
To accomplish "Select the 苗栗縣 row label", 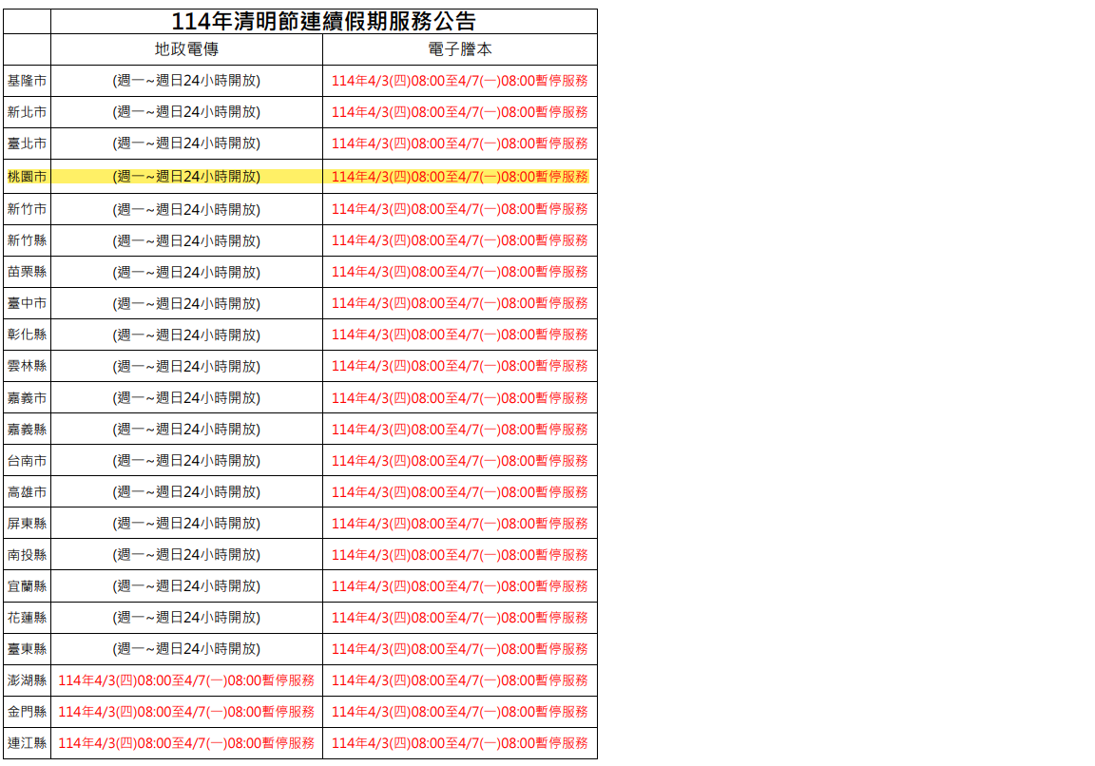I will click(x=28, y=273).
